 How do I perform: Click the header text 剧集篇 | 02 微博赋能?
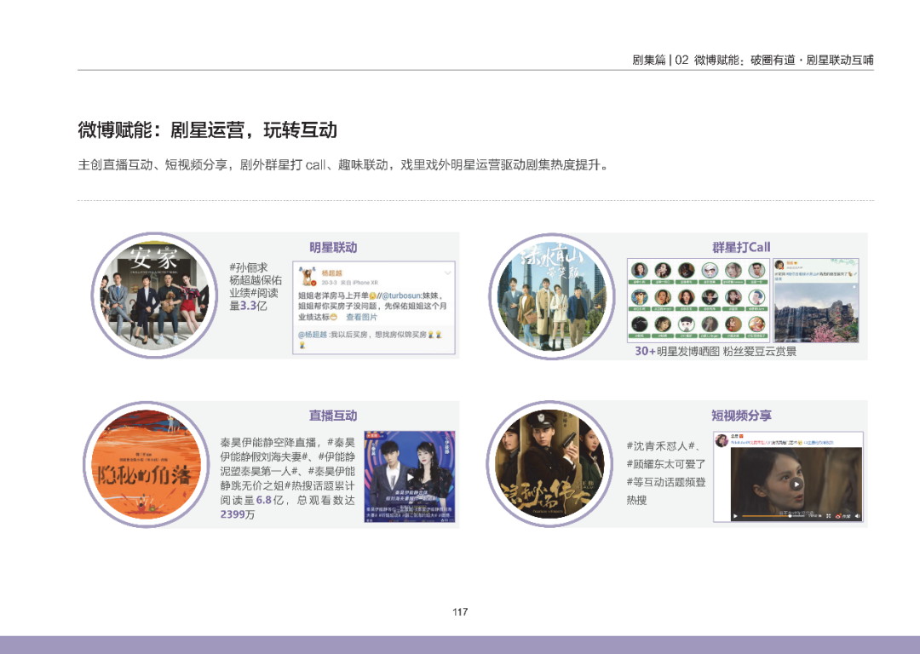753,60
